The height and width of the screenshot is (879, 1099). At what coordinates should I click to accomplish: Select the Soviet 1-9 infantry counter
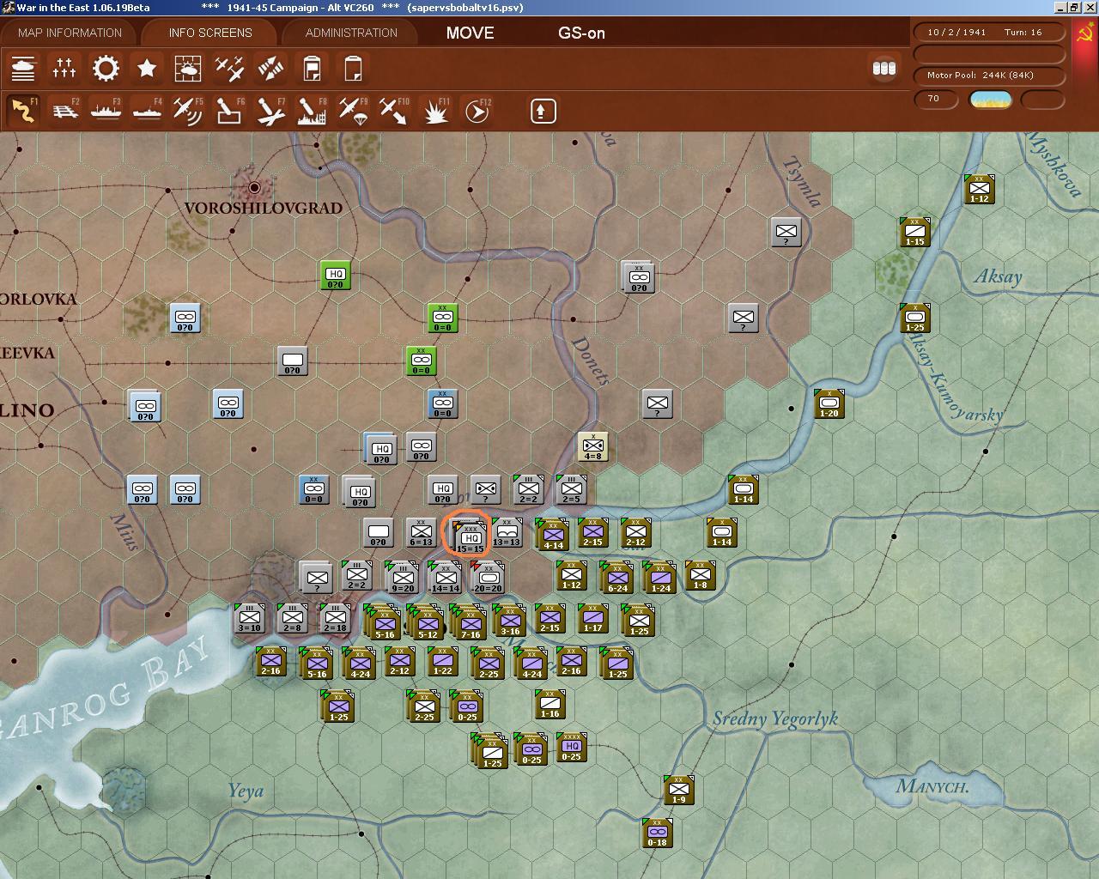678,790
